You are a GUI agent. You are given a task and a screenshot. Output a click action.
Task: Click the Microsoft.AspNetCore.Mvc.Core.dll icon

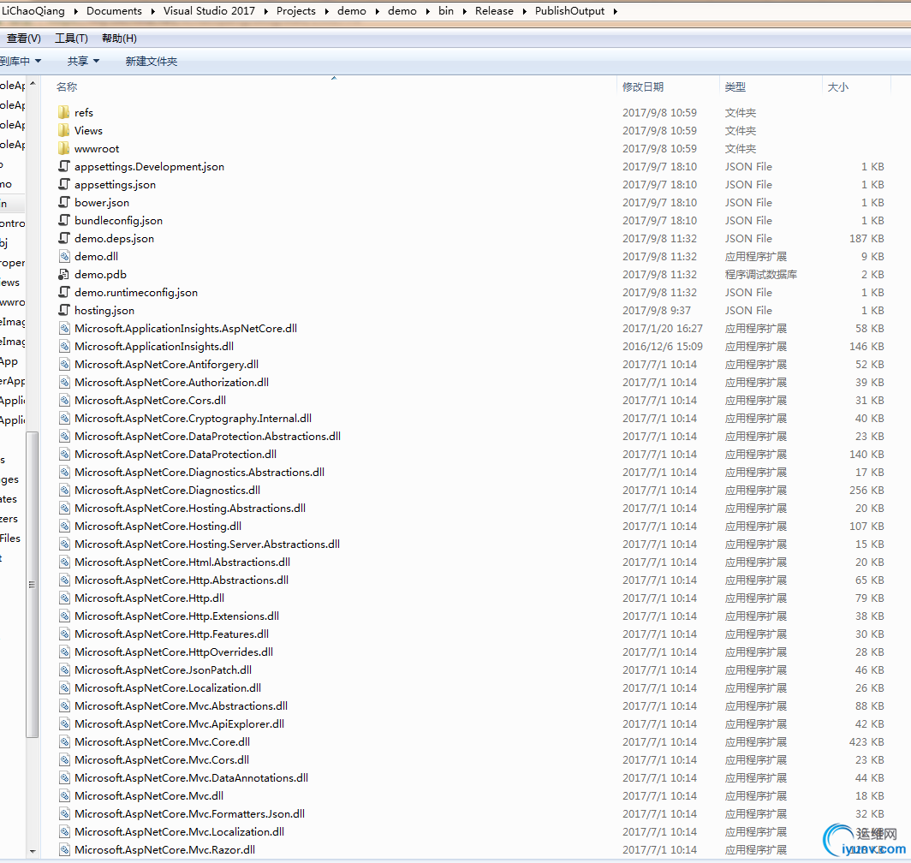coord(64,742)
